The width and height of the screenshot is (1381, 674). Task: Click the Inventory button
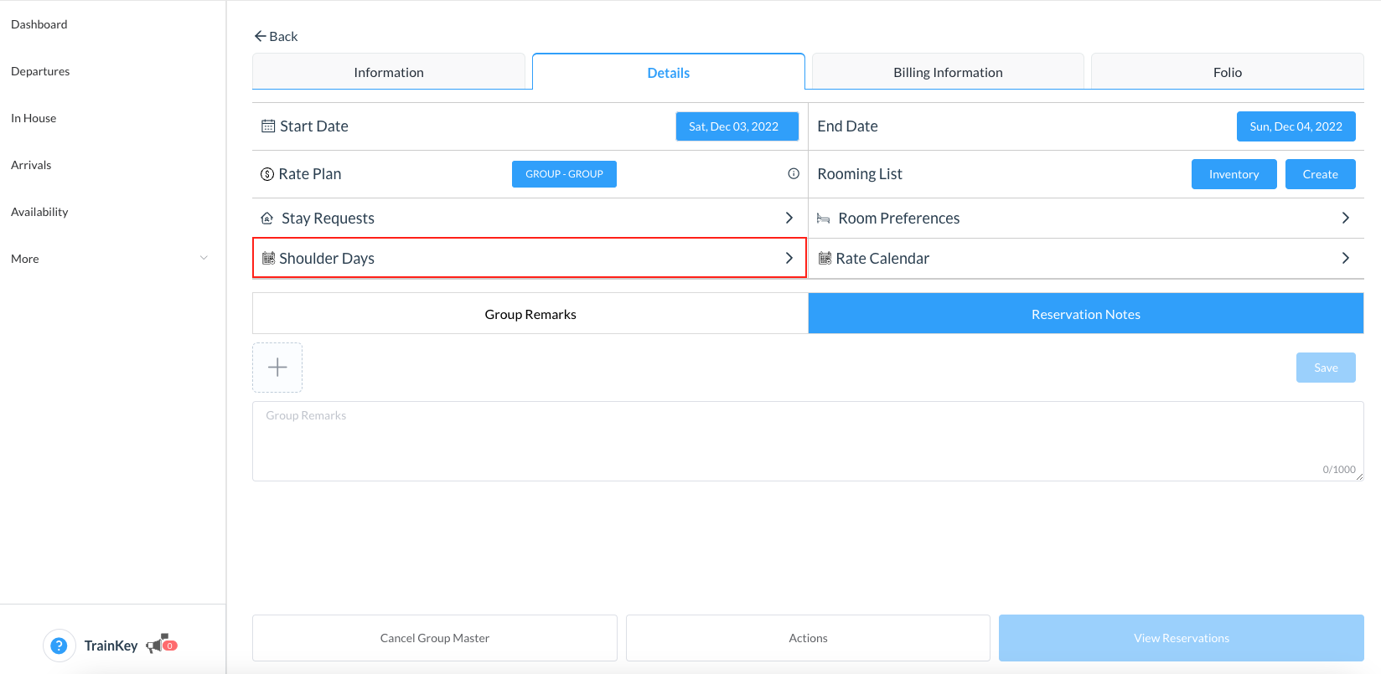tap(1234, 174)
